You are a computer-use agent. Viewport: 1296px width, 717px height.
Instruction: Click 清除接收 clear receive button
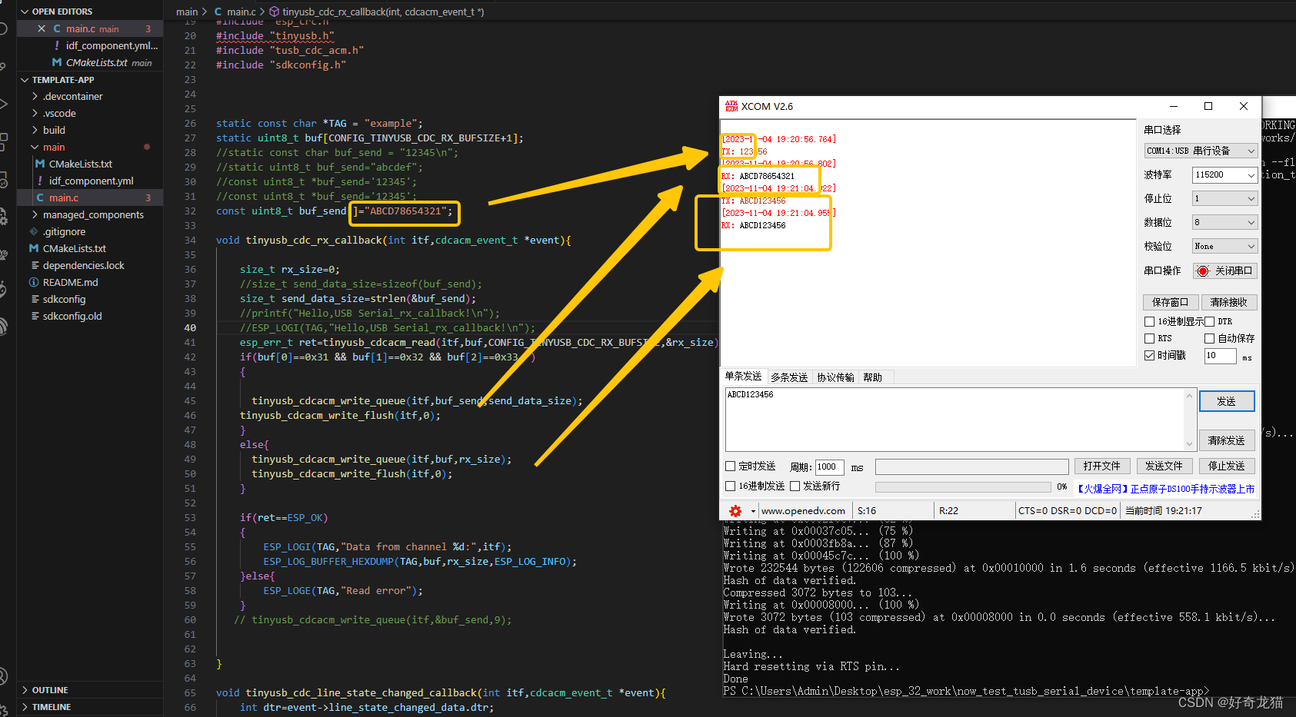point(1229,302)
